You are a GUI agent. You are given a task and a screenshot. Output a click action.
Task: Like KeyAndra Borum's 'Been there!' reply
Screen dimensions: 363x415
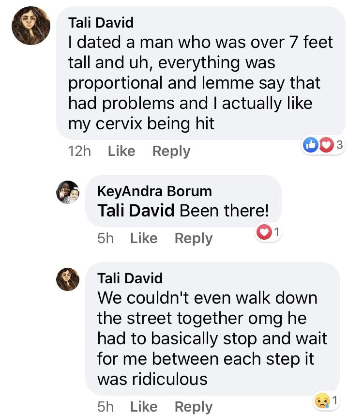(144, 238)
